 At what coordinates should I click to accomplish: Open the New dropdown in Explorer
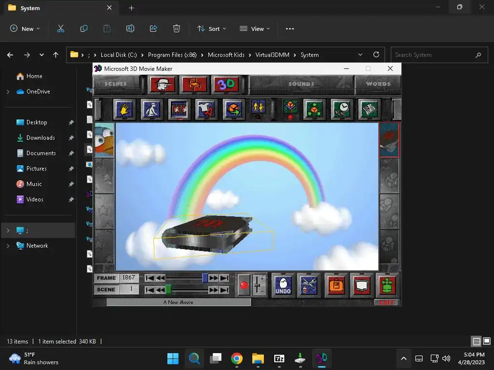click(x=25, y=28)
